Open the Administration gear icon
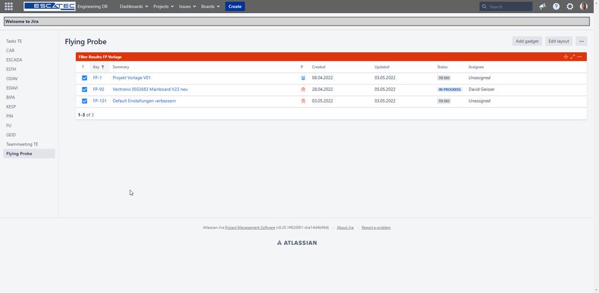This screenshot has width=599, height=293. (570, 7)
